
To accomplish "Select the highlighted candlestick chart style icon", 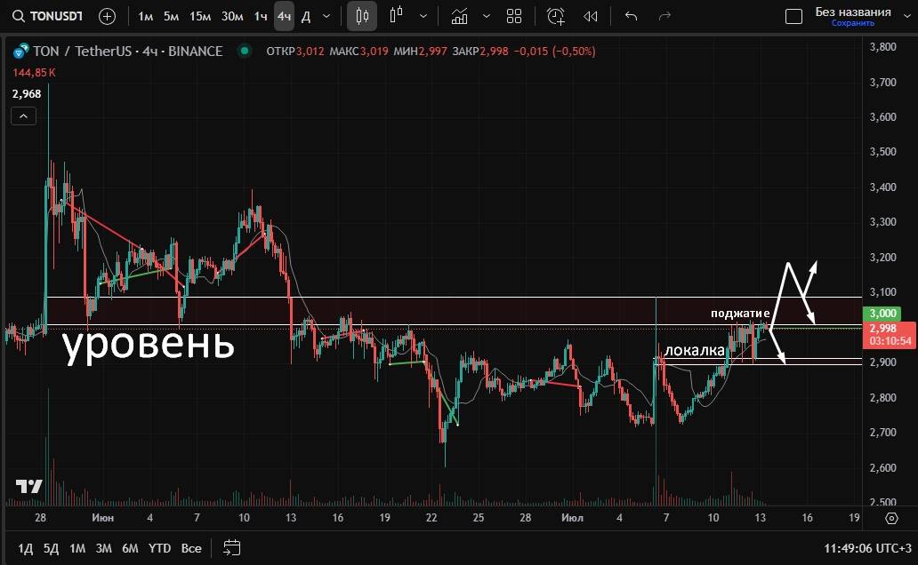I will tap(362, 16).
